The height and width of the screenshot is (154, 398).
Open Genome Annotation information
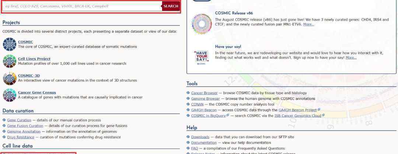click(24, 132)
